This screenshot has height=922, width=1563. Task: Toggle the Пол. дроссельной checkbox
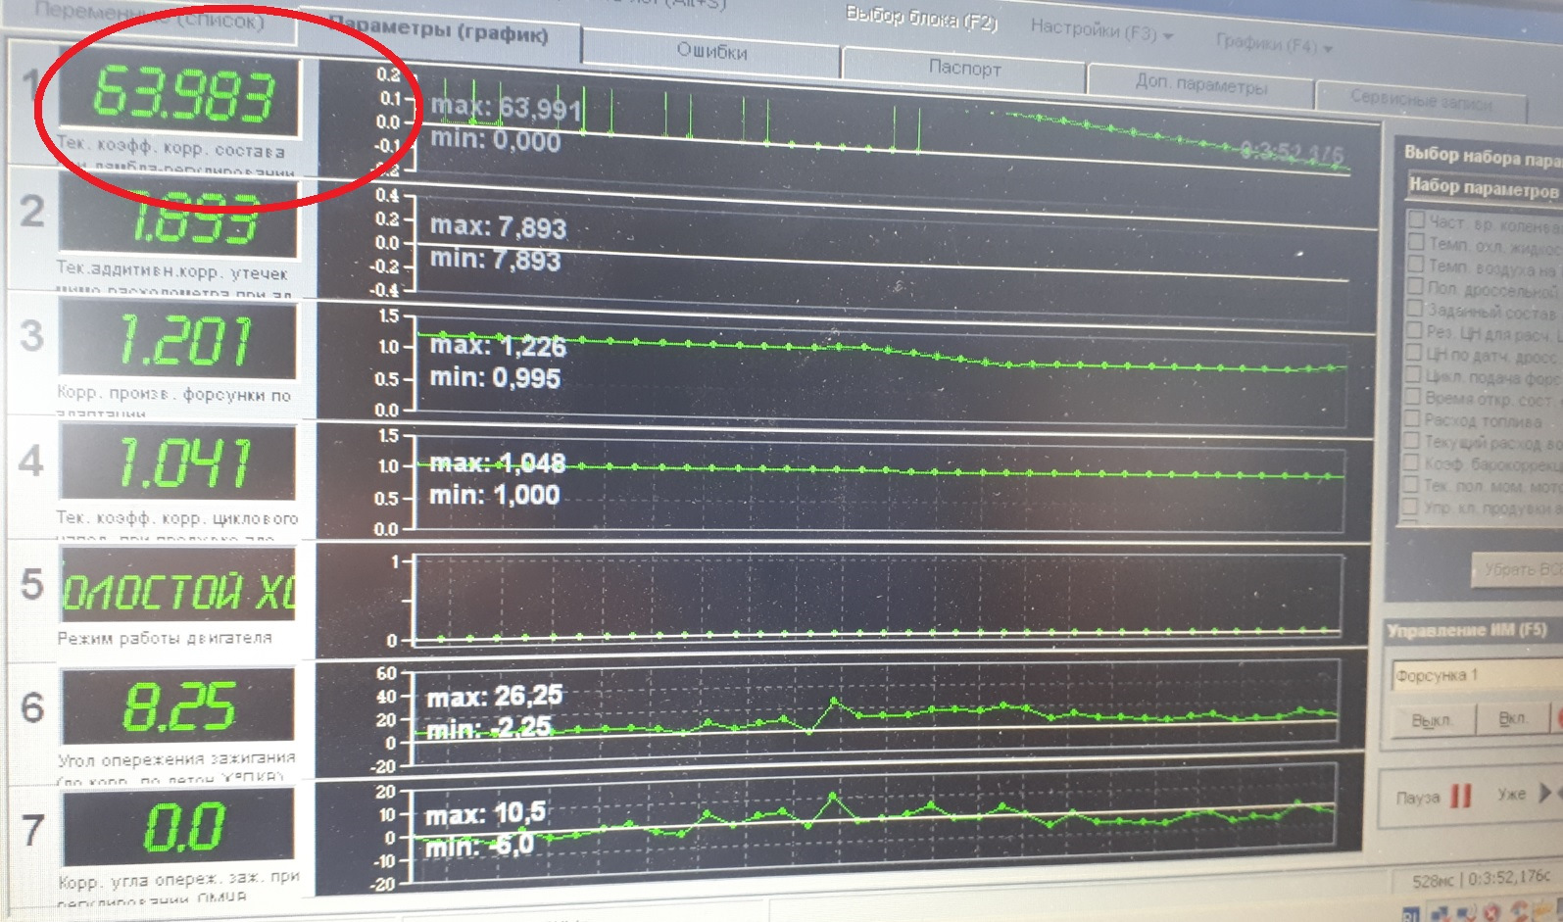coord(1414,286)
